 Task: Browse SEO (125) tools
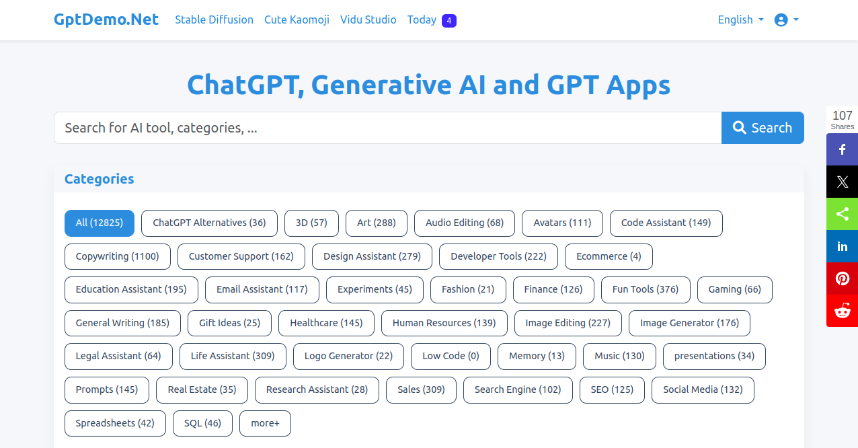pyautogui.click(x=612, y=390)
